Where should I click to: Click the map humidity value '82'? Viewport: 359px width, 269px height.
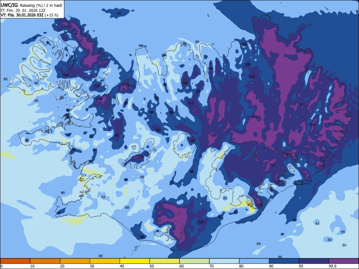(330, 240)
